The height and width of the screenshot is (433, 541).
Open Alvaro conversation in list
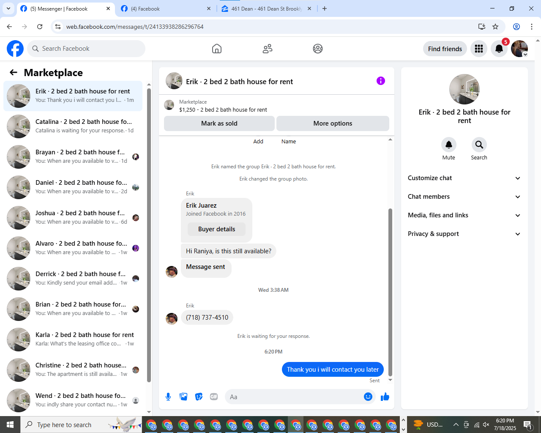point(73,248)
